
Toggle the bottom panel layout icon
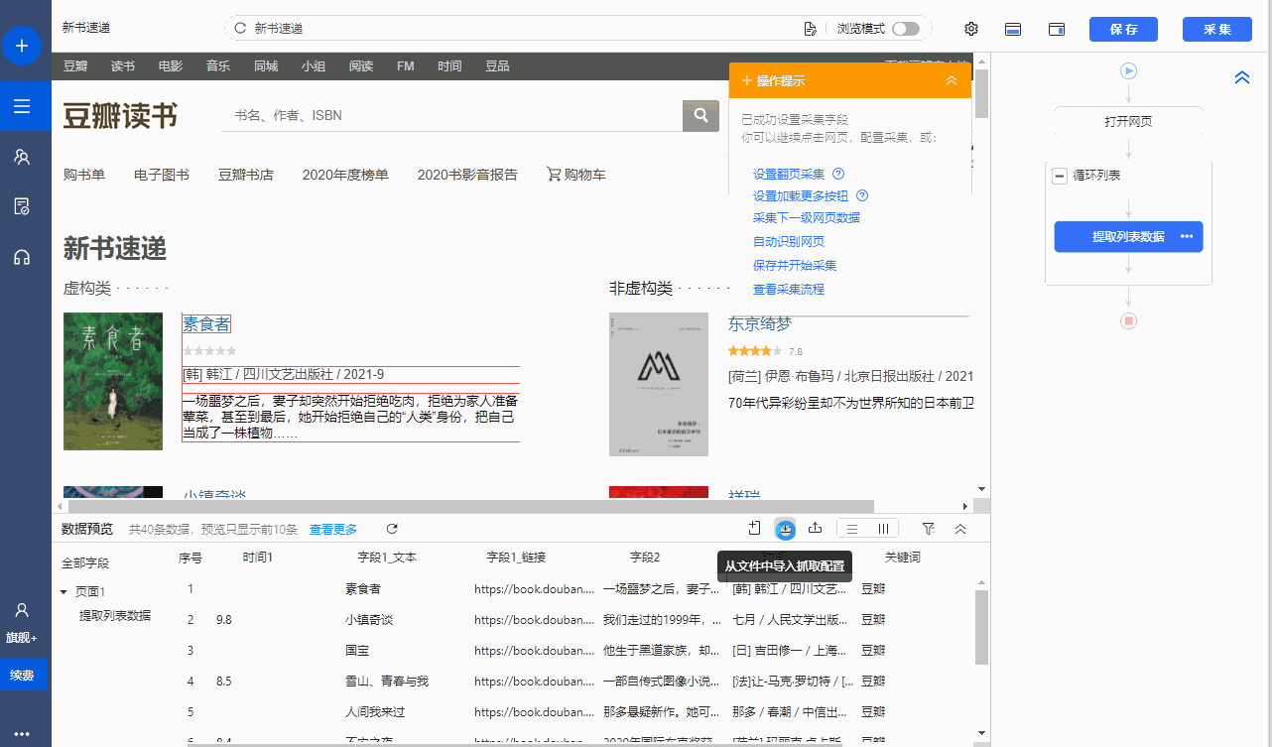[1014, 29]
